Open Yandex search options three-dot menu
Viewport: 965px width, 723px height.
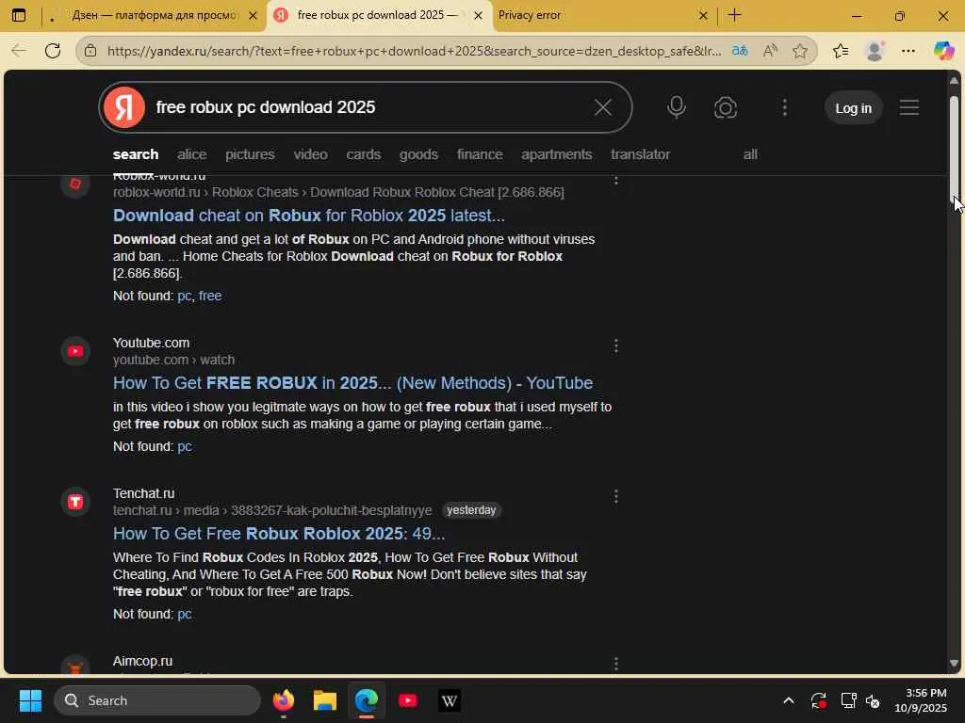pyautogui.click(x=785, y=107)
